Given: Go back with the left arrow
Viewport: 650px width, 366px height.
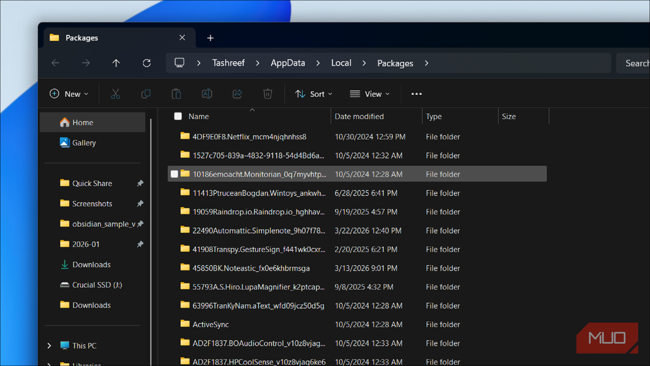Looking at the screenshot, I should [x=55, y=63].
